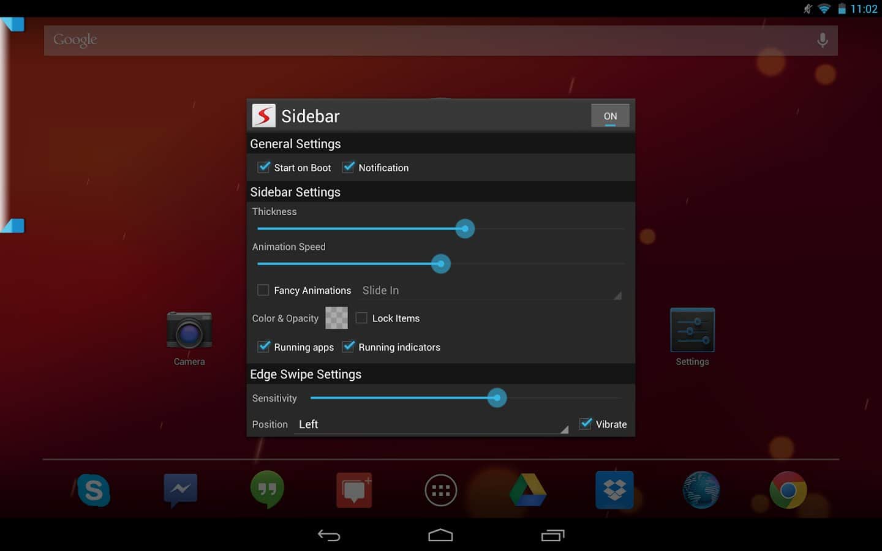Click the Thickness slider handle
Screen dimensions: 882x551
(465, 229)
